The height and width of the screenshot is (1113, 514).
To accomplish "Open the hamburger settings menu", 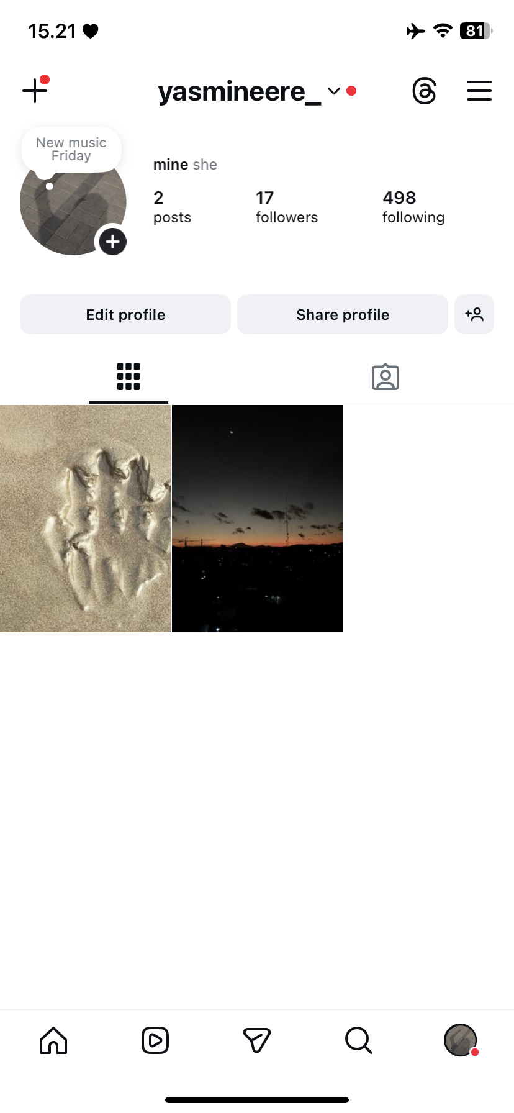I will pyautogui.click(x=479, y=91).
